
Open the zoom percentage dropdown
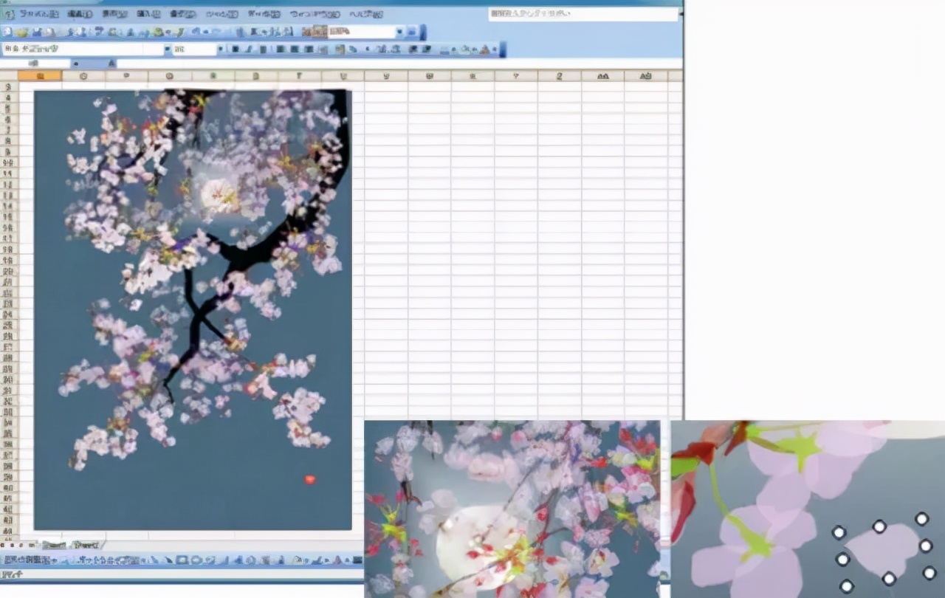click(399, 32)
